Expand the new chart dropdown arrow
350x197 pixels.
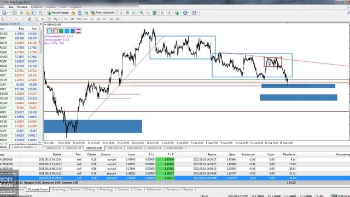pos(8,13)
